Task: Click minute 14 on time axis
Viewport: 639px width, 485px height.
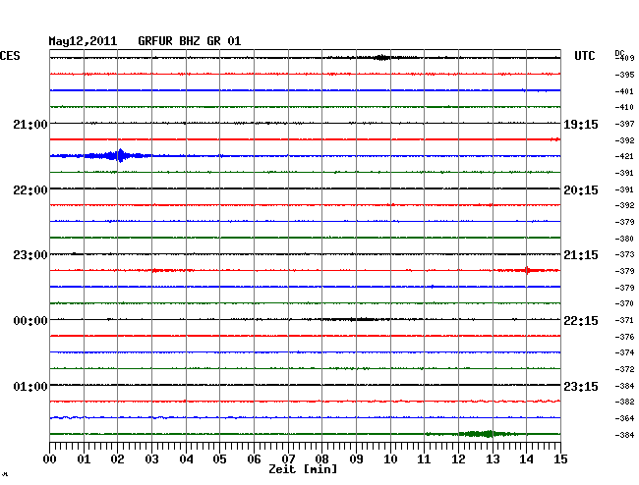Action: 526,459
